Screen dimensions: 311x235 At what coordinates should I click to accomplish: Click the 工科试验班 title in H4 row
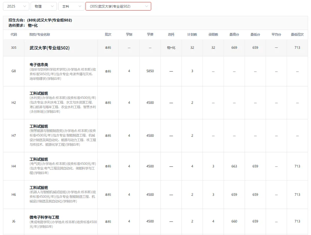point(39,159)
